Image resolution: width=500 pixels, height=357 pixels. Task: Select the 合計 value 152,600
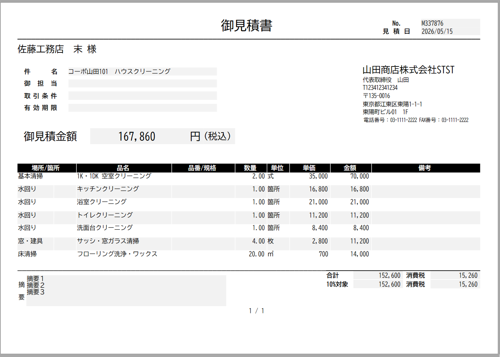coord(390,275)
